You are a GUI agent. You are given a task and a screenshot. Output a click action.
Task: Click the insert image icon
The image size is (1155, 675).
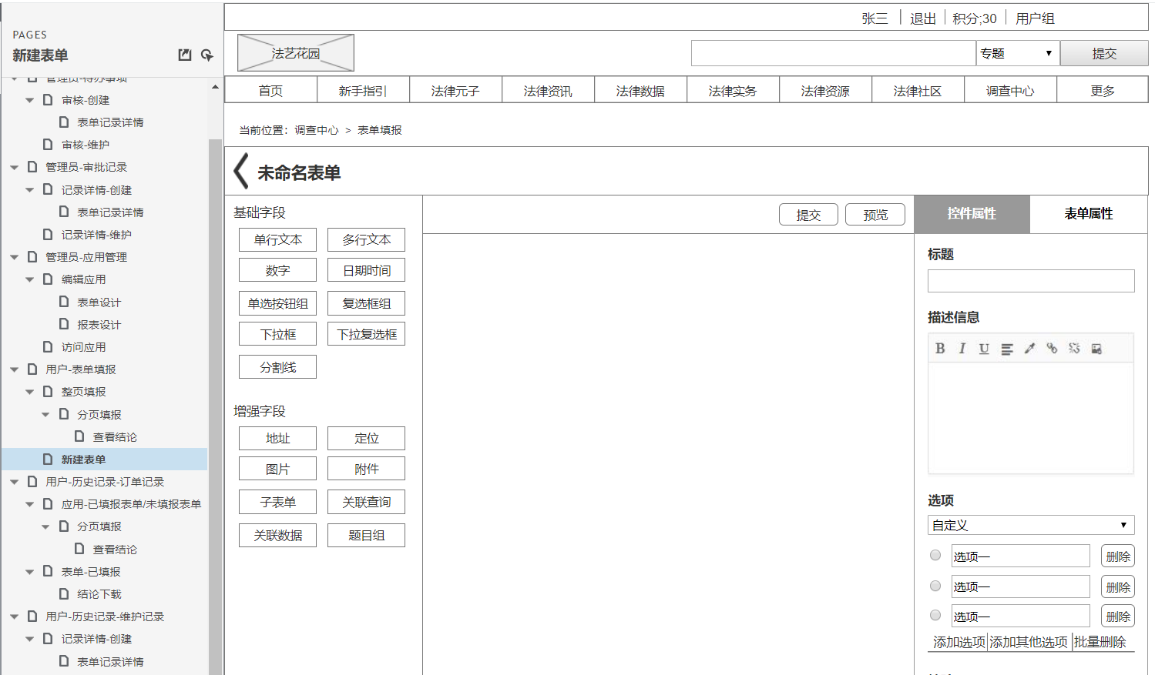(1096, 349)
